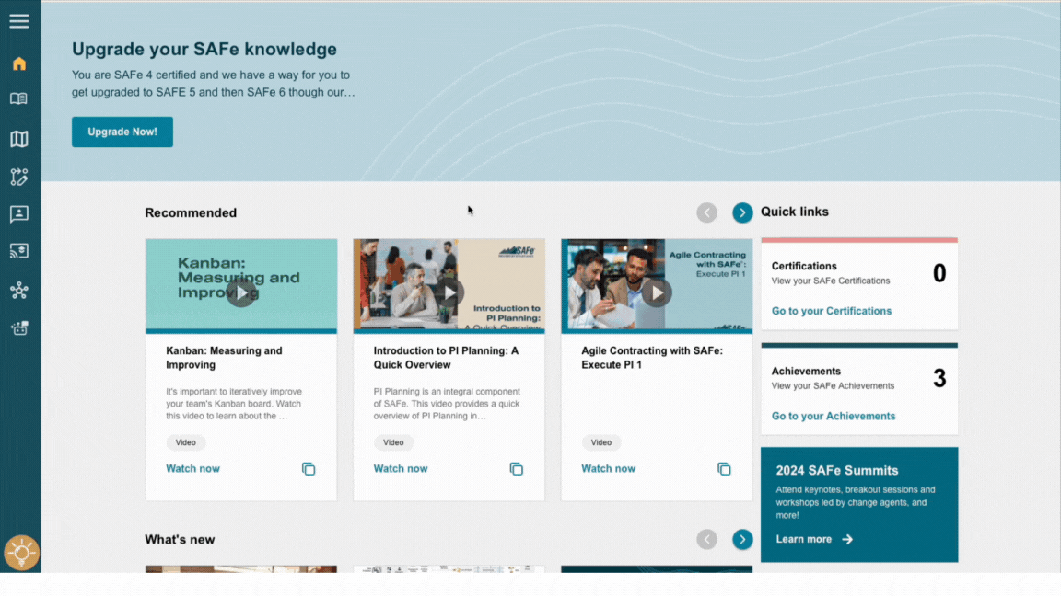Advance What's new carousel with right arrow
The height and width of the screenshot is (596, 1061).
tap(742, 539)
